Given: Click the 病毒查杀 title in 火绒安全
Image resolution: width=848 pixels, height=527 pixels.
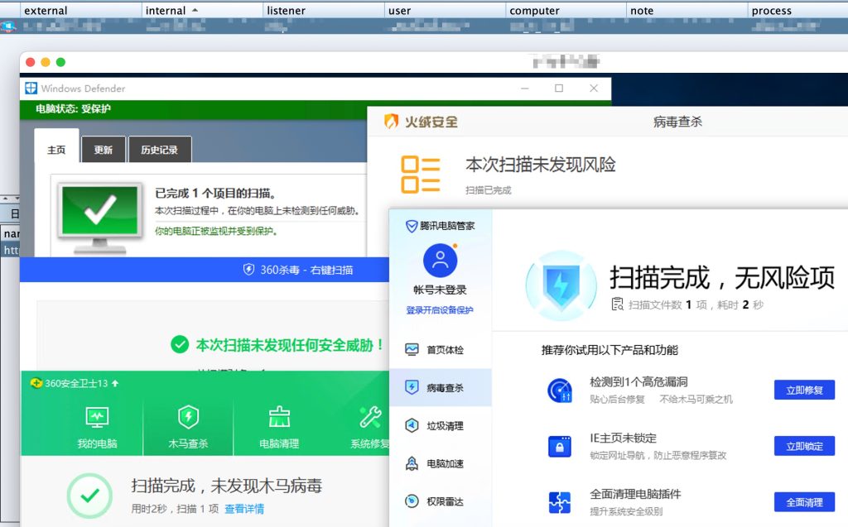Looking at the screenshot, I should tap(677, 122).
